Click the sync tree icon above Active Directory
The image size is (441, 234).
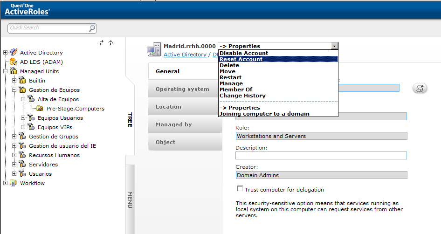(x=101, y=42)
